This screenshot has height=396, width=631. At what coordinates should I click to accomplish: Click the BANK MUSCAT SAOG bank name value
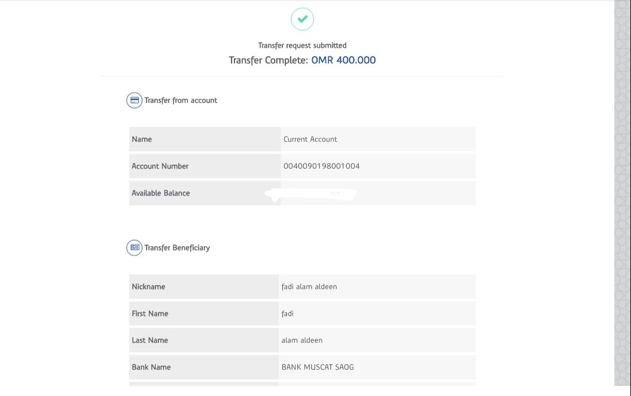click(318, 367)
